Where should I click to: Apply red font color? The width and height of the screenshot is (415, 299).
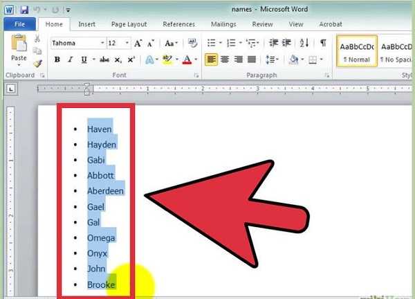187,60
